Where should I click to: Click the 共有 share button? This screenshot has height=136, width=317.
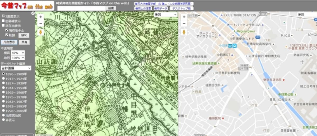pyautogui.click(x=24, y=42)
